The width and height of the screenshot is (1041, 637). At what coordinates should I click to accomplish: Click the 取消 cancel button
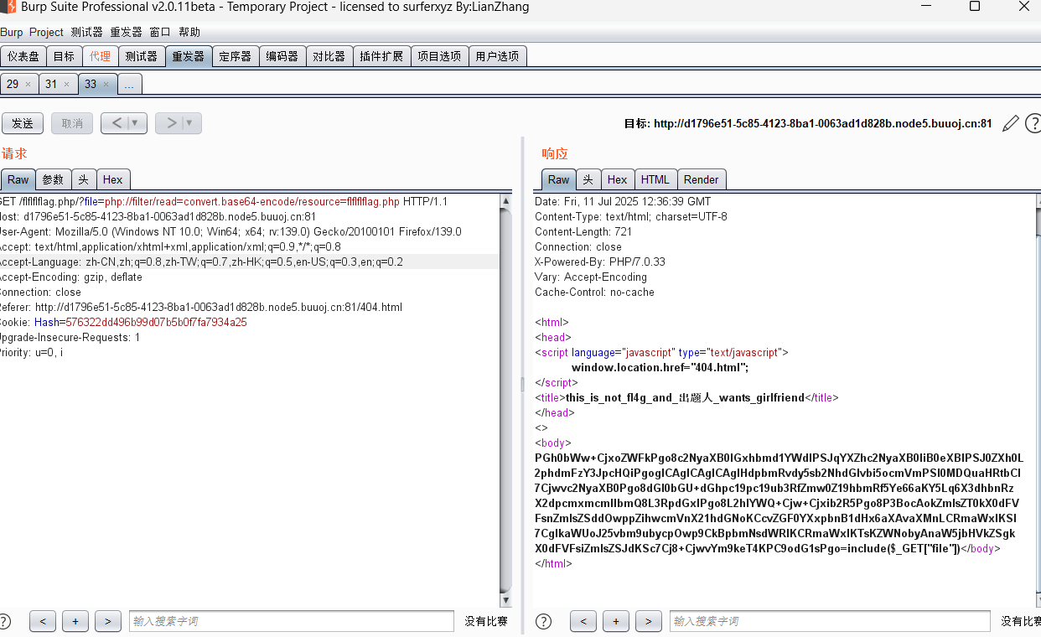click(72, 123)
